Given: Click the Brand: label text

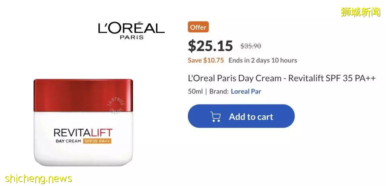Looking at the screenshot, I should (219, 91).
